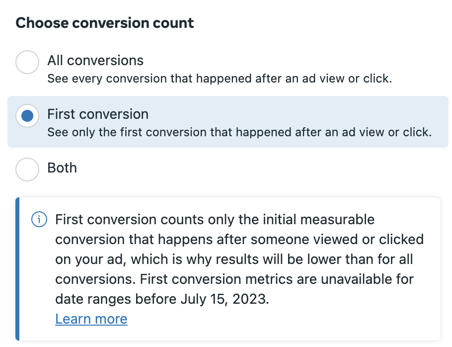Click 'on your ad, which is why' notice line

point(234,260)
